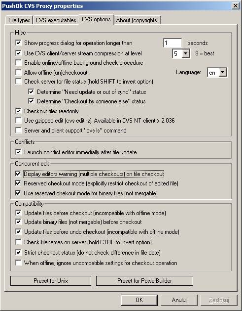
Task: Uncheck Checkout files readonly
Action: 18,111
